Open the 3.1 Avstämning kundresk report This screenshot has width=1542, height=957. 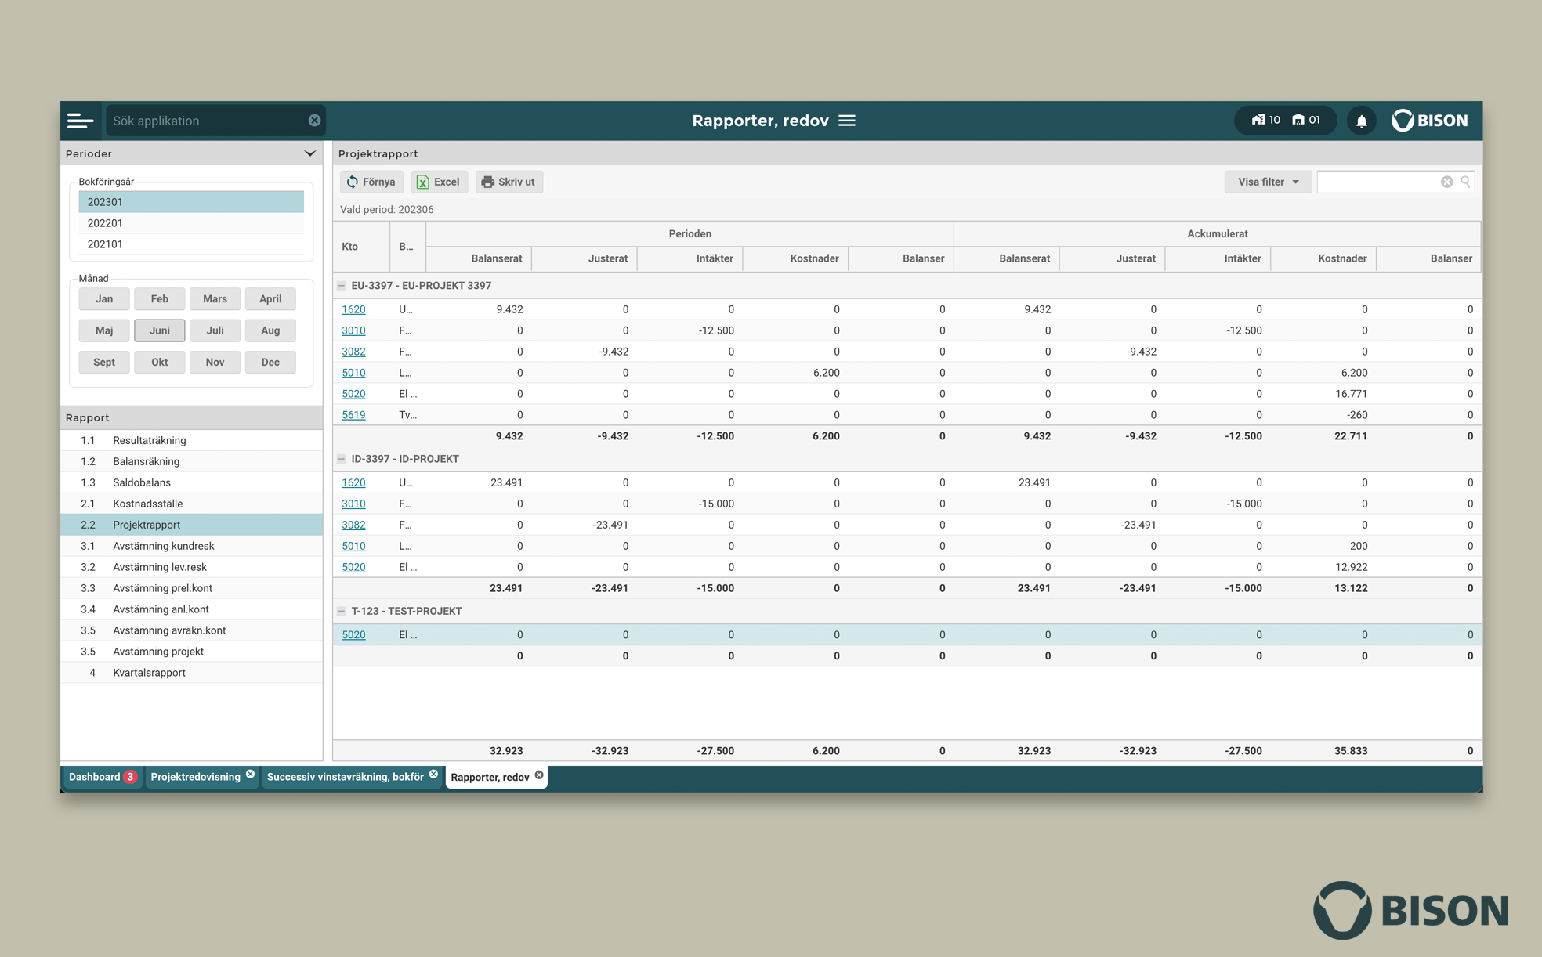coord(191,546)
